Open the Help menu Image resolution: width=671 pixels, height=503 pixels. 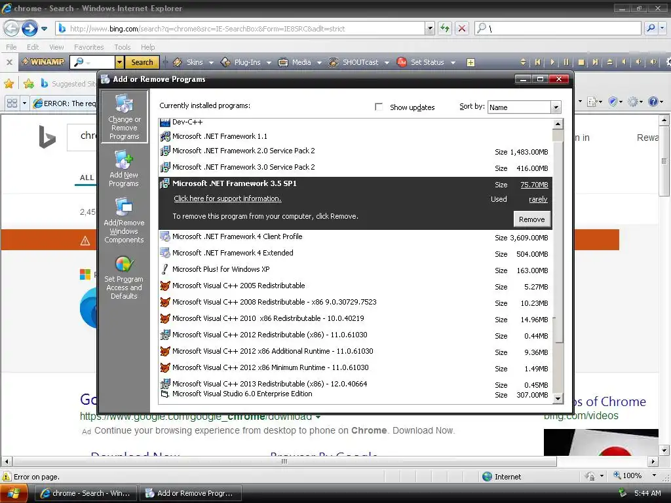(147, 47)
